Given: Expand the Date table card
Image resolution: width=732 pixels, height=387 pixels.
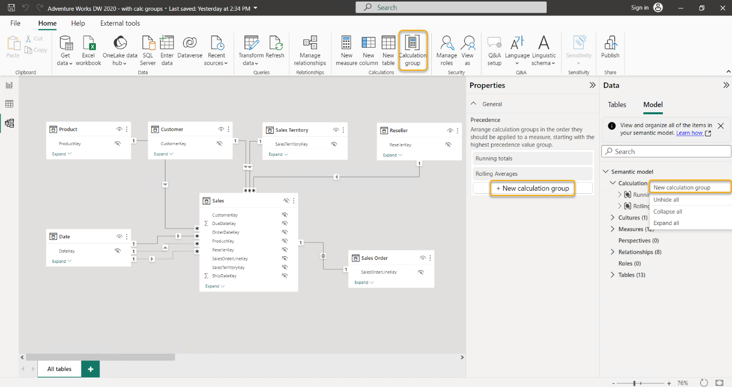Looking at the screenshot, I should click(x=61, y=261).
